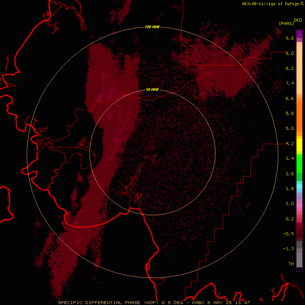Pick the long peach band on the scale
Viewport: 305px width, 305px height.
point(299,69)
